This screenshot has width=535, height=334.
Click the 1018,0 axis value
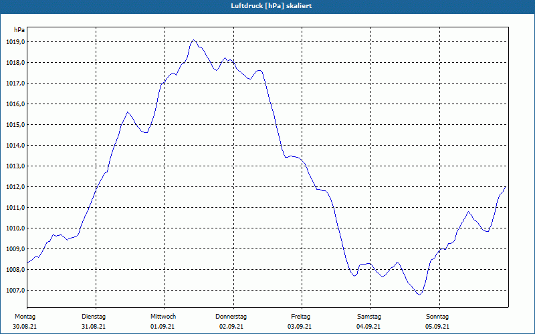coord(15,63)
